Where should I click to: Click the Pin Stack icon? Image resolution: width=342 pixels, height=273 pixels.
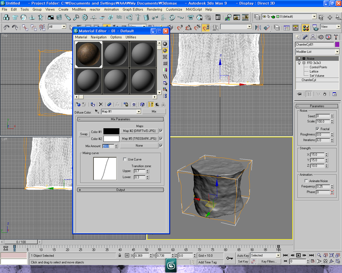point(299,94)
